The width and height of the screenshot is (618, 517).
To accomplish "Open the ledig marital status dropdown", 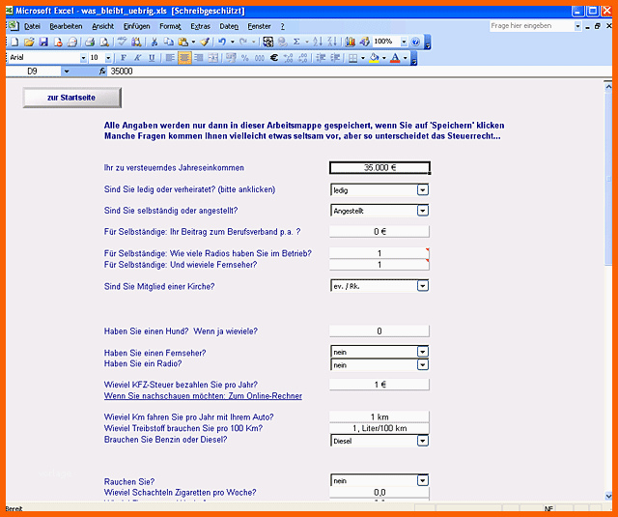I will pyautogui.click(x=423, y=190).
